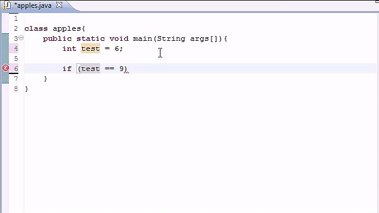Click the value '6;' on line 4
This screenshot has height=213, width=379.
(118, 49)
